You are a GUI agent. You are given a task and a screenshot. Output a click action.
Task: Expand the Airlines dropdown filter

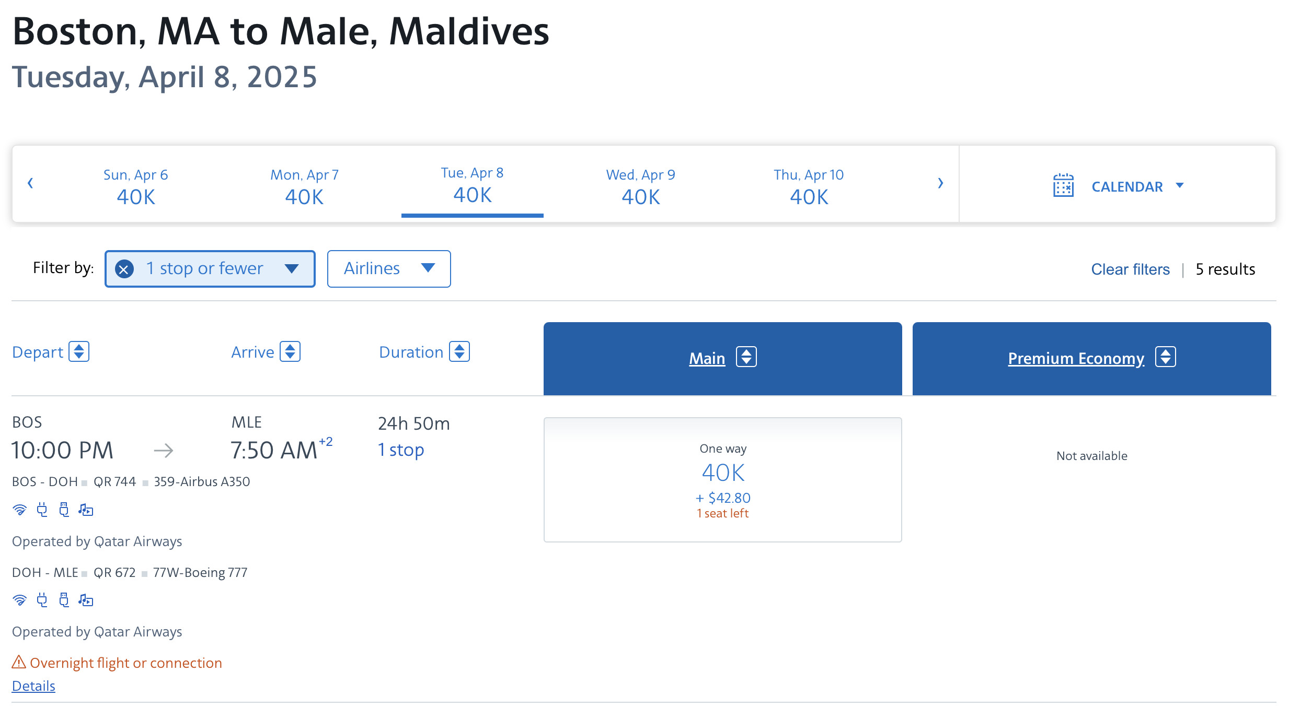tap(389, 268)
